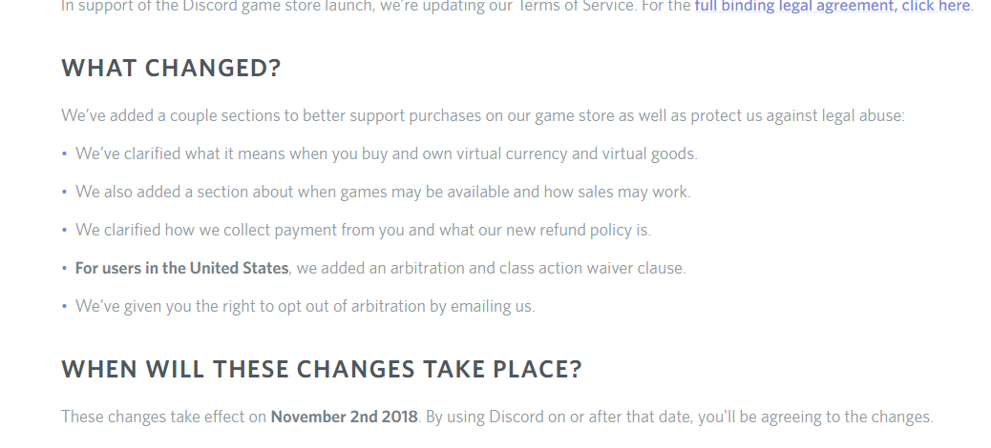The width and height of the screenshot is (991, 448).
Task: Click the 'We've added a couple sections' intro paragraph
Action: click(483, 116)
